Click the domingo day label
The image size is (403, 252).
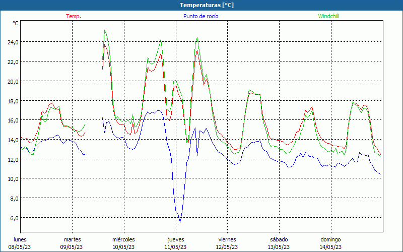click(x=330, y=239)
